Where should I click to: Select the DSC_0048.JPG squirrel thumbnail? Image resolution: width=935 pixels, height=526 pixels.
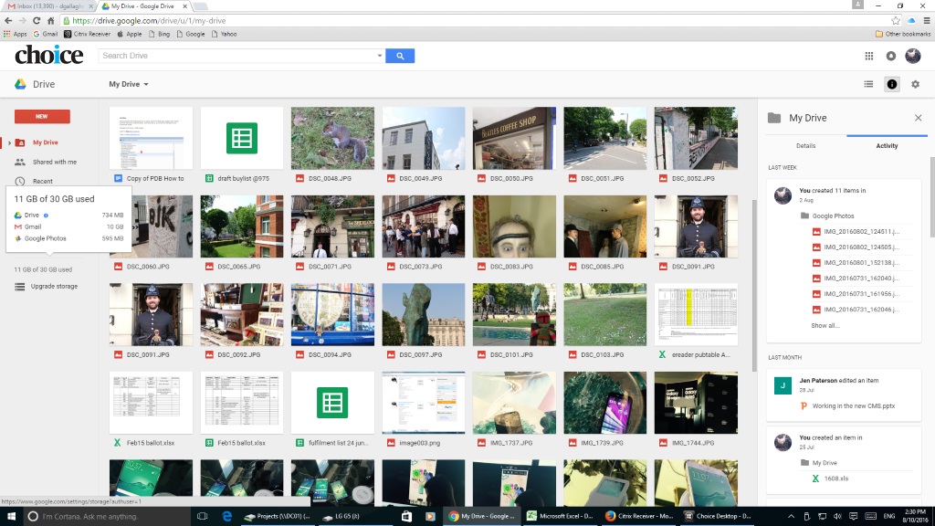point(332,138)
